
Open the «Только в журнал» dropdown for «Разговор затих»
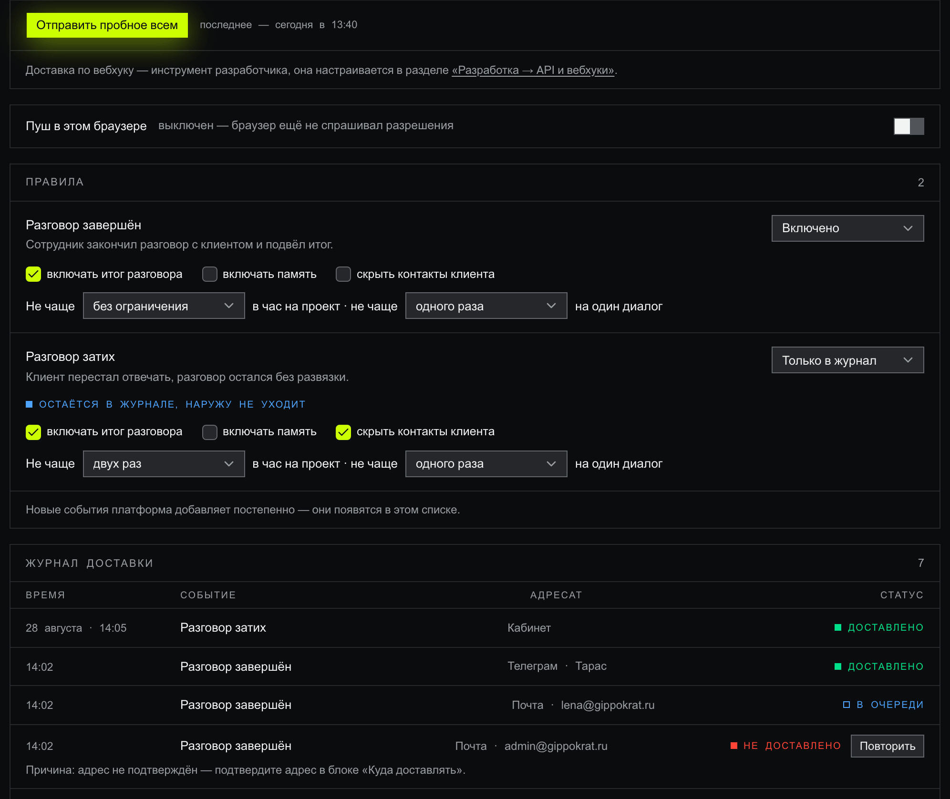pyautogui.click(x=847, y=360)
